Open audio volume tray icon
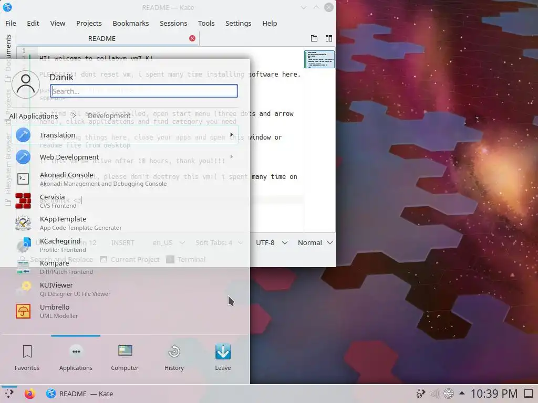 click(434, 394)
